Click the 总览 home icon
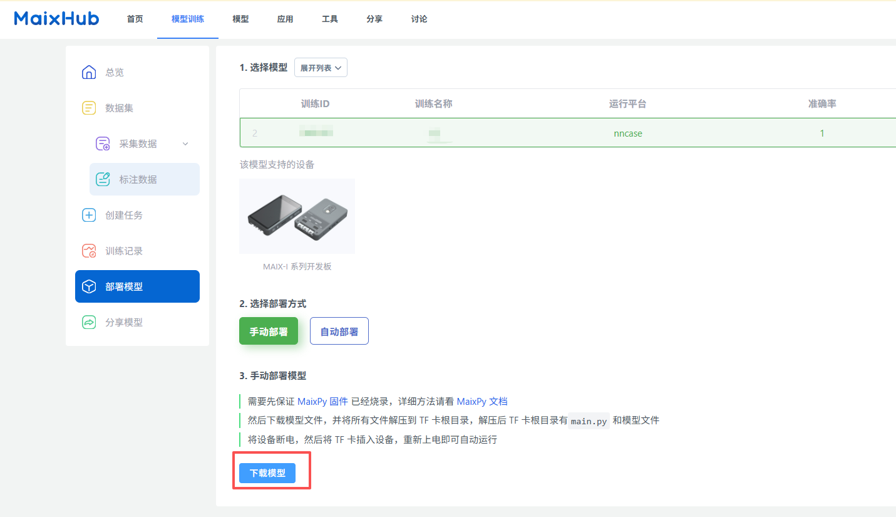 tap(89, 73)
